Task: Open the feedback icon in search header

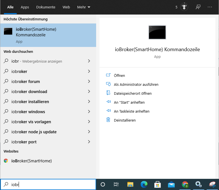Action: coord(198,7)
